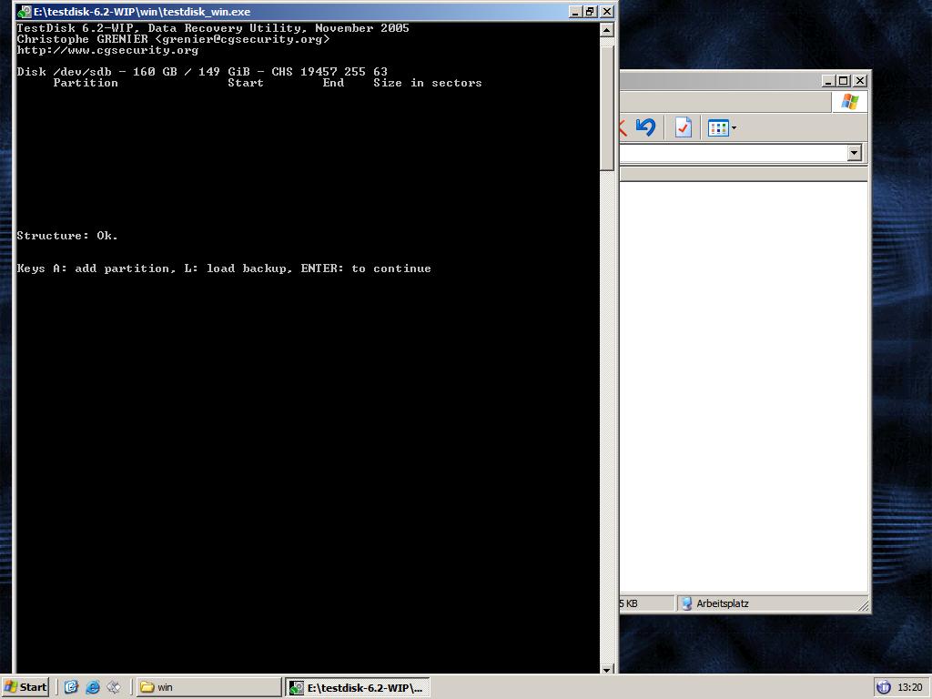The height and width of the screenshot is (699, 932).
Task: Click Undo icon in Explorer toolbar
Action: [x=645, y=127]
